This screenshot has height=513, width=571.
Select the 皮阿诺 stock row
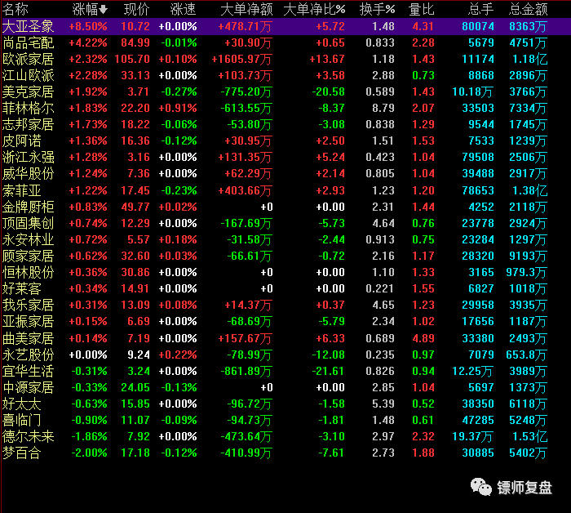[x=285, y=141]
